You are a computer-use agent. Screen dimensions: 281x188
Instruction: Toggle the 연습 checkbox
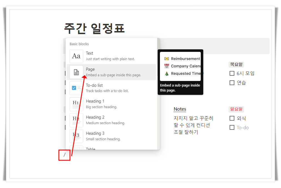pyautogui.click(x=232, y=83)
